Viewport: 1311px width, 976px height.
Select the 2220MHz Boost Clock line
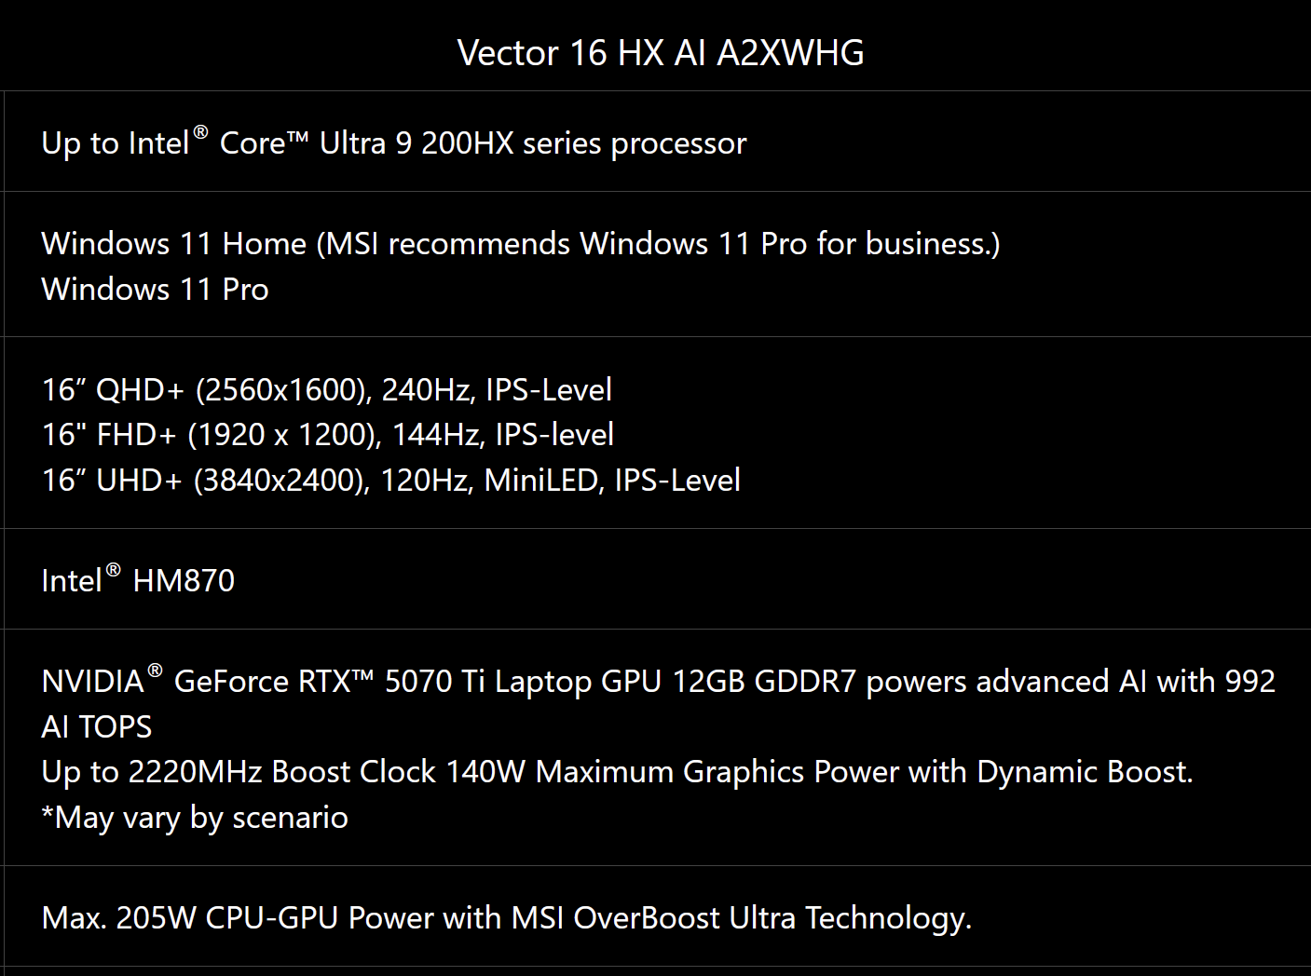coord(618,772)
